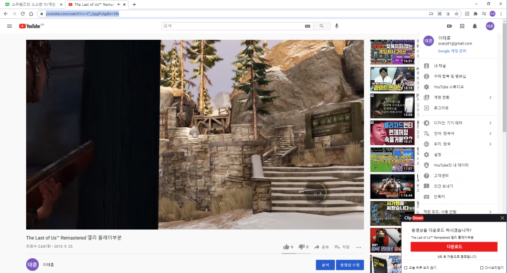Open Chrome home page button

31,14
